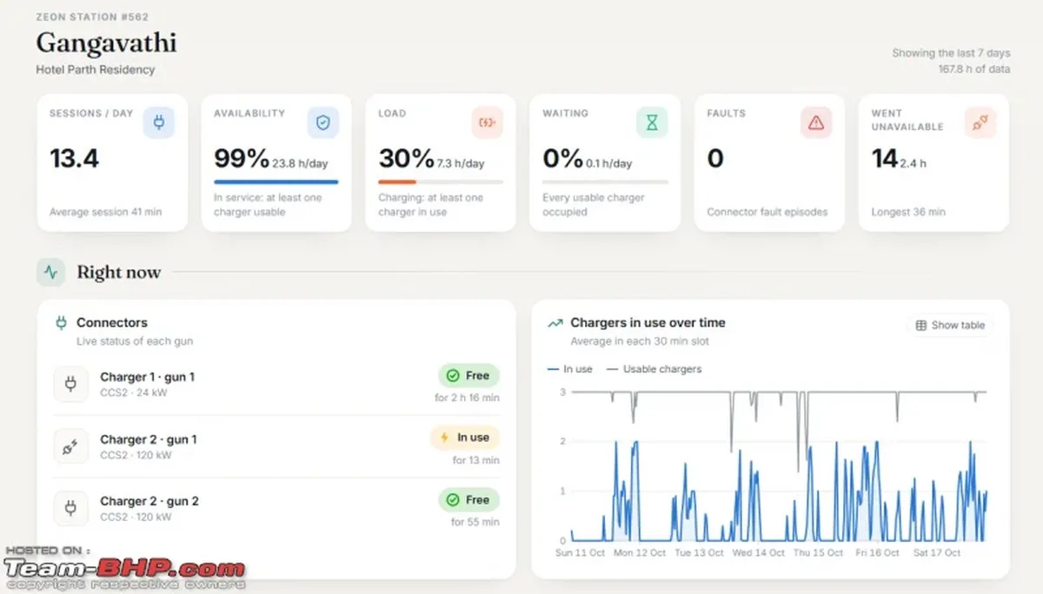Click the orange Load progress bar
The width and height of the screenshot is (1043, 594).
(397, 181)
